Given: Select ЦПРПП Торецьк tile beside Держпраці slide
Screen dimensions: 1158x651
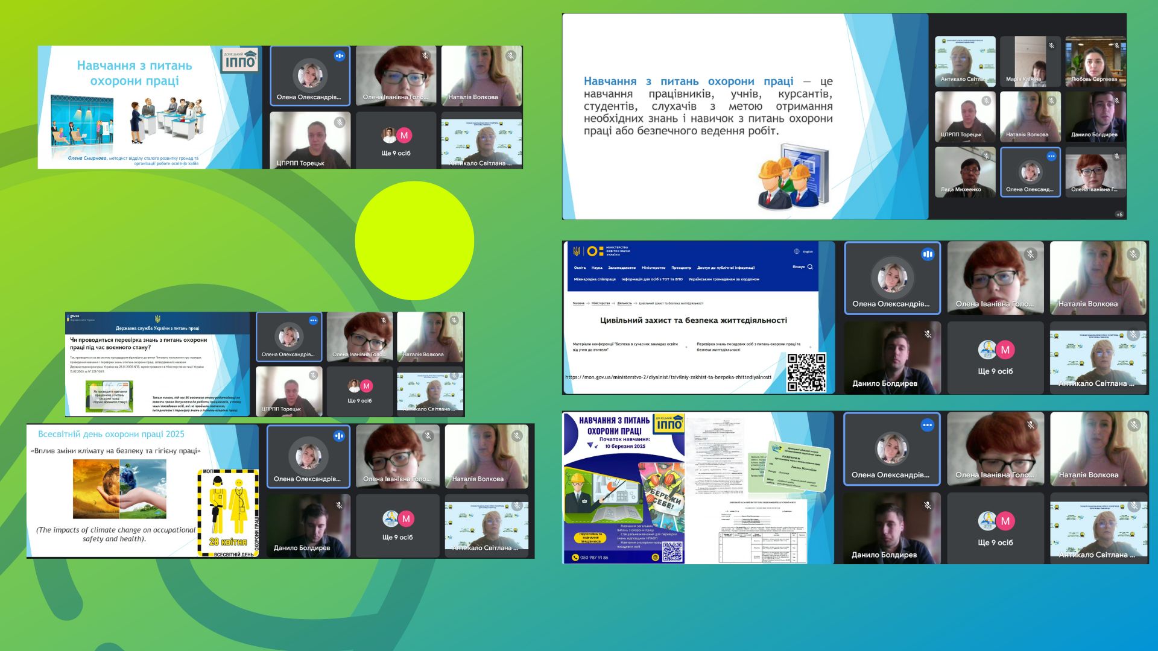Looking at the screenshot, I should [289, 391].
